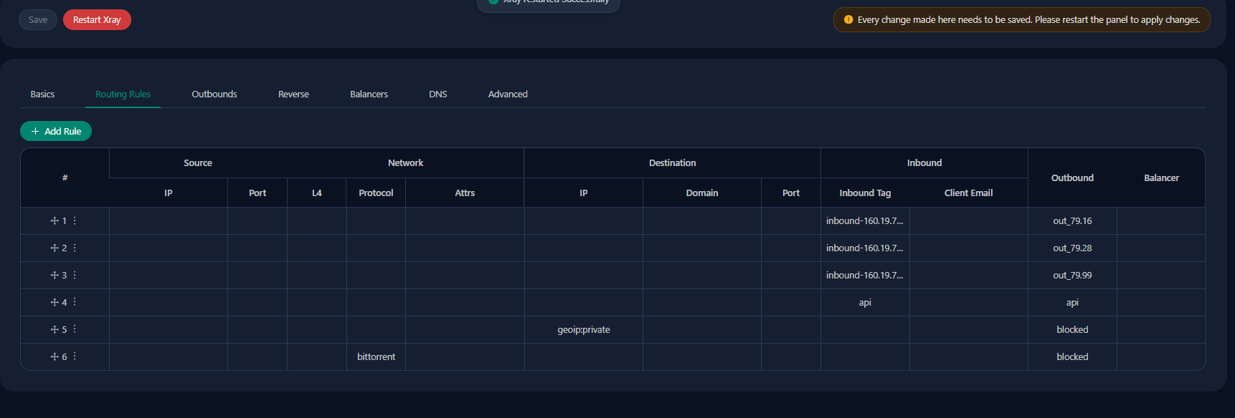Screen dimensions: 1235x418
Task: Open the three-dot menu for rule 4
Action: tap(75, 302)
